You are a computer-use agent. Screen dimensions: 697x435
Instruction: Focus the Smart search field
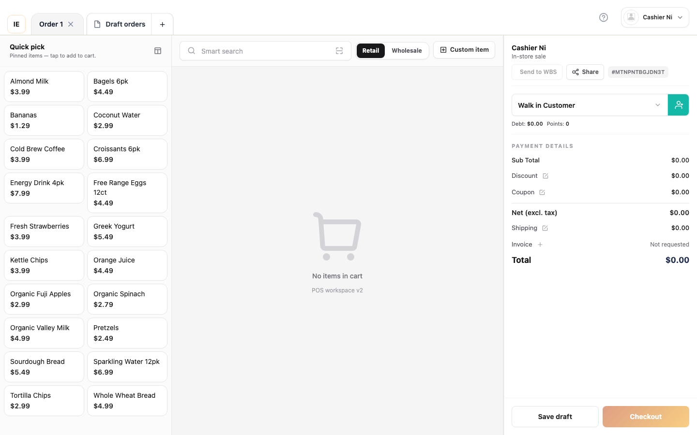265,51
